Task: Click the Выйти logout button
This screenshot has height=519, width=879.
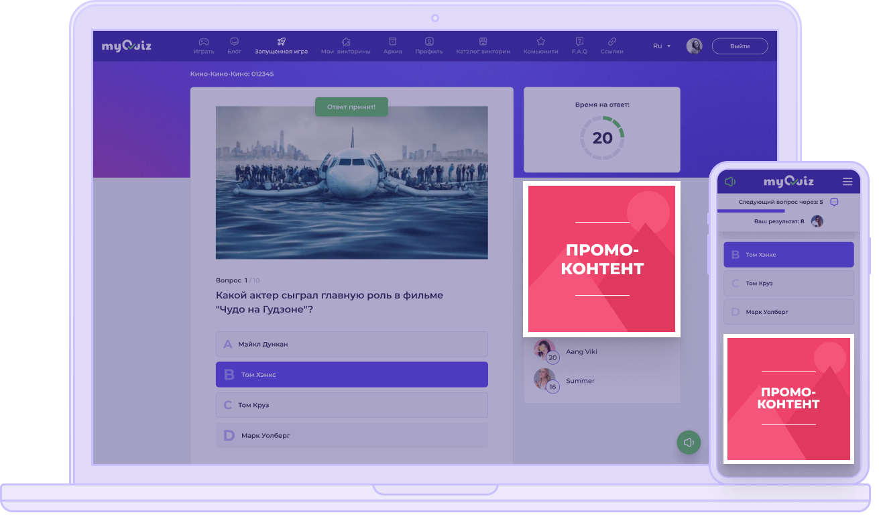Action: 740,46
